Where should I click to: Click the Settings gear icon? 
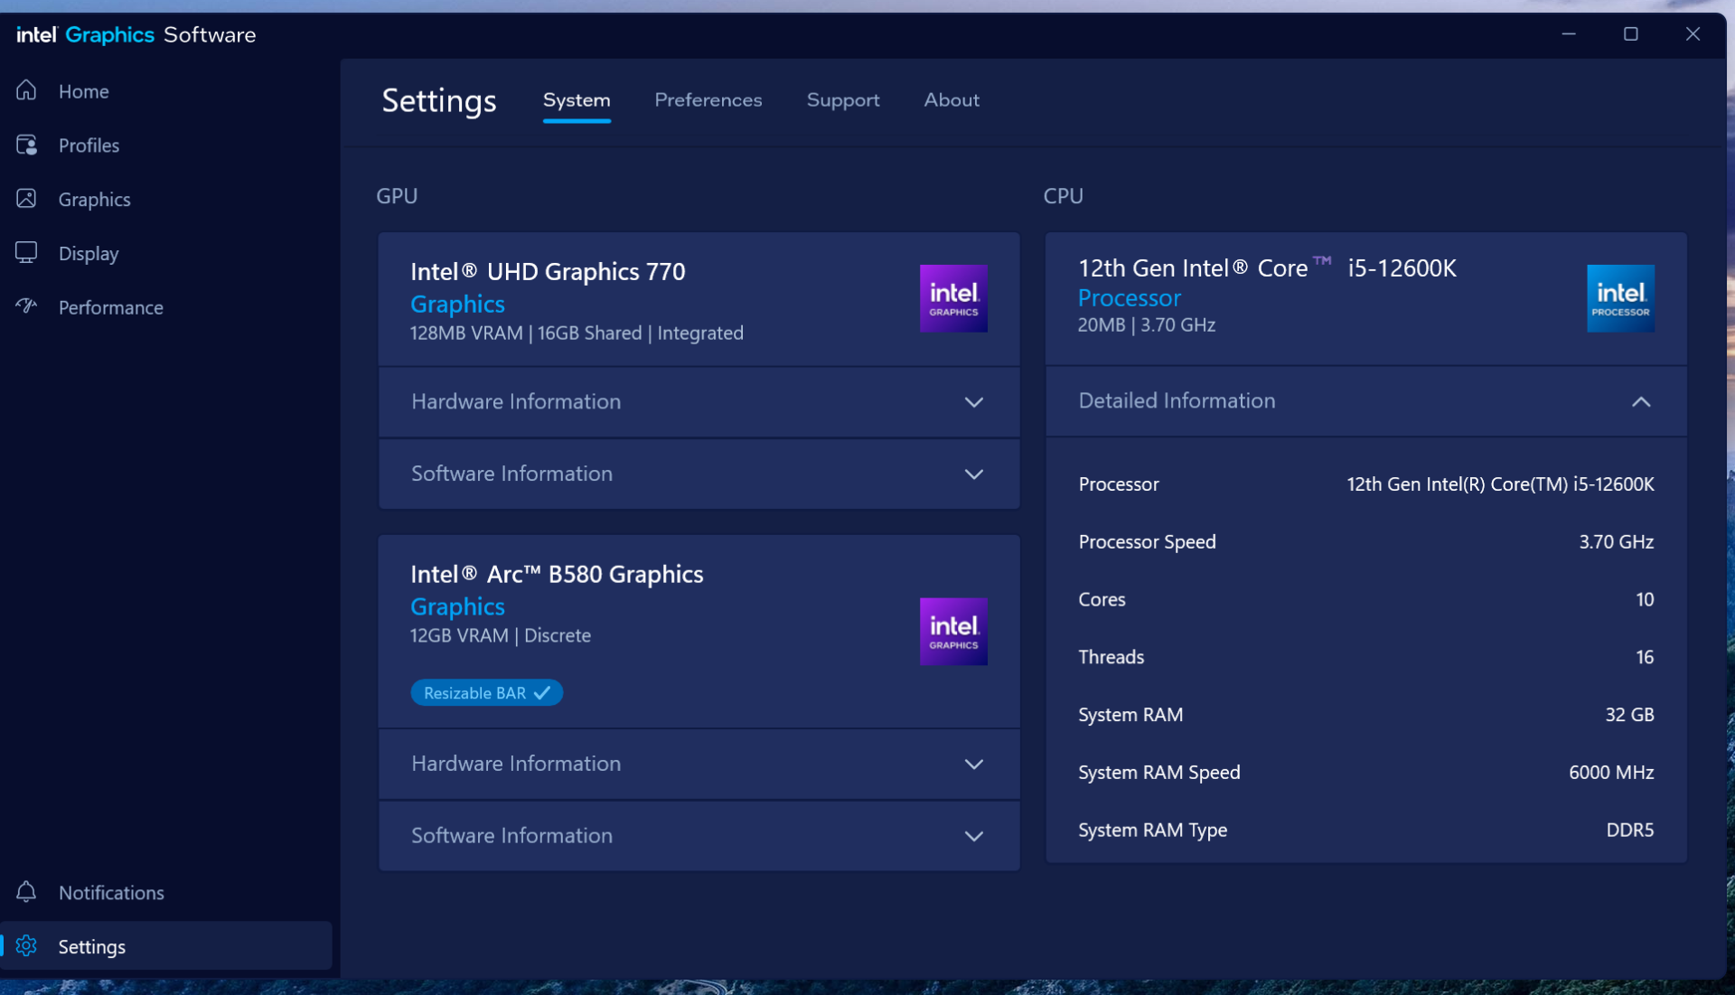coord(26,945)
